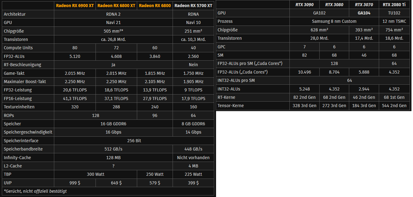Viewport: 413px width, 197px height.
Task: Select the 505 mm²* chip size cell
Action: pos(113,31)
